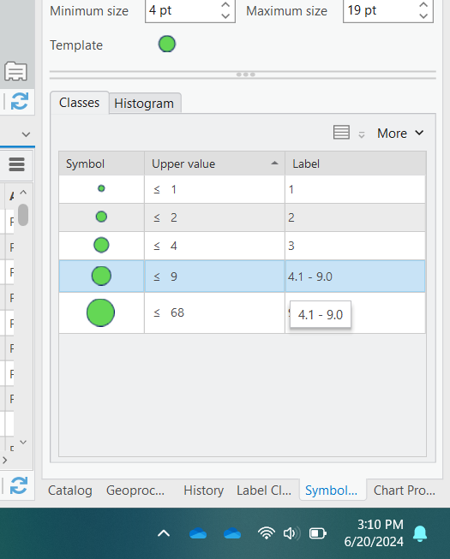Select the upper value cell ≤ 2

[x=214, y=217]
